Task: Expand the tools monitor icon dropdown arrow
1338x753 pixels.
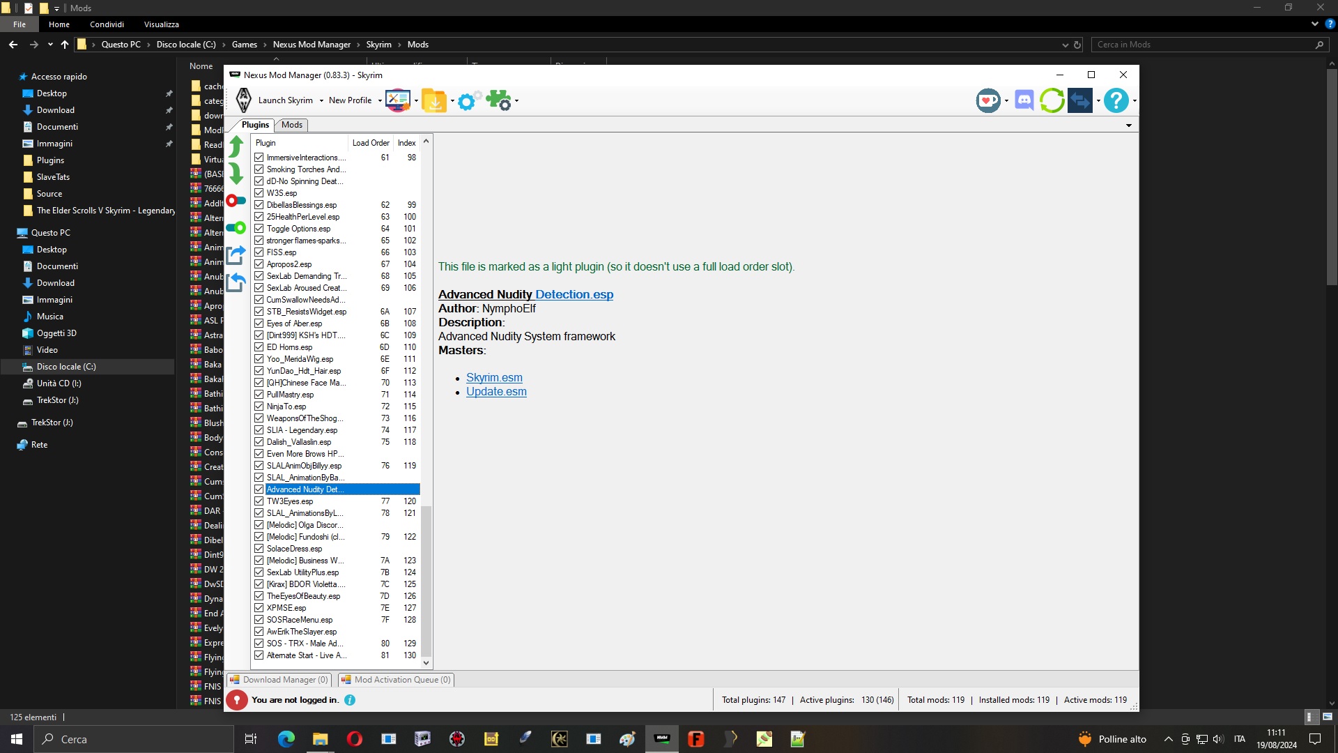Action: coord(416,101)
